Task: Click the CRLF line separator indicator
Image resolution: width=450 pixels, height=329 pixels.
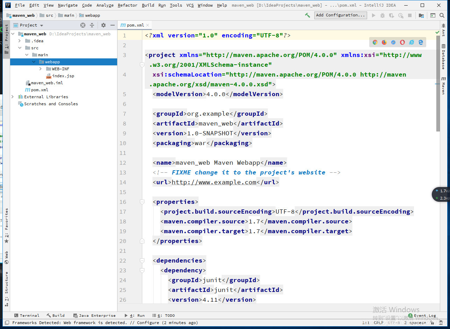Action: coord(378,323)
